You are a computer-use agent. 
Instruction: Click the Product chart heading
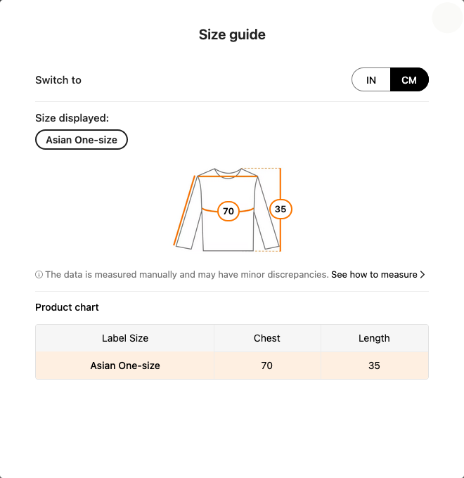67,307
